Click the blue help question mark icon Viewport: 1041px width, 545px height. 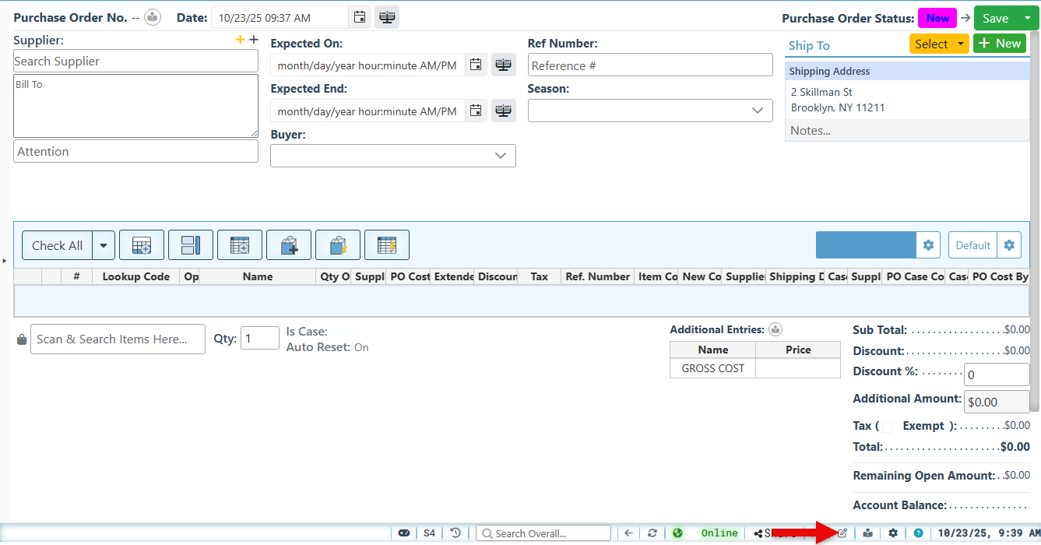click(x=919, y=533)
